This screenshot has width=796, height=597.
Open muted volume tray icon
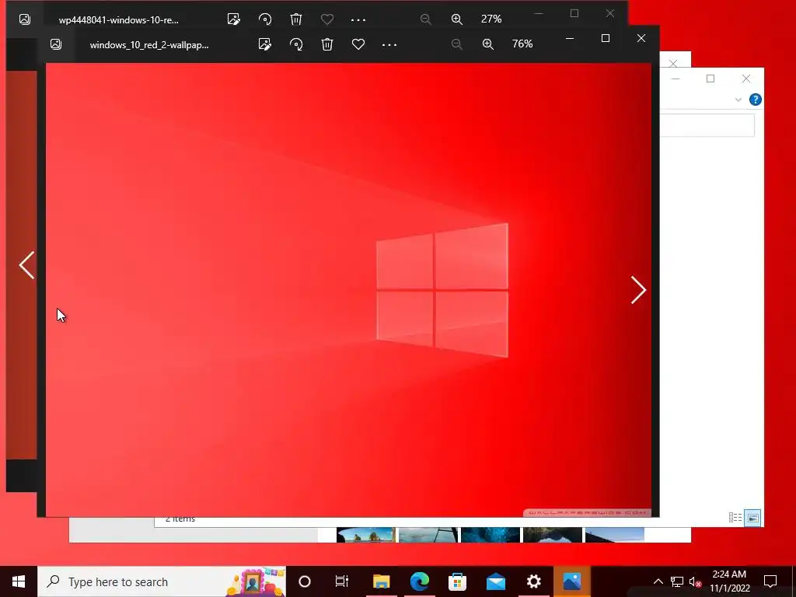(696, 581)
